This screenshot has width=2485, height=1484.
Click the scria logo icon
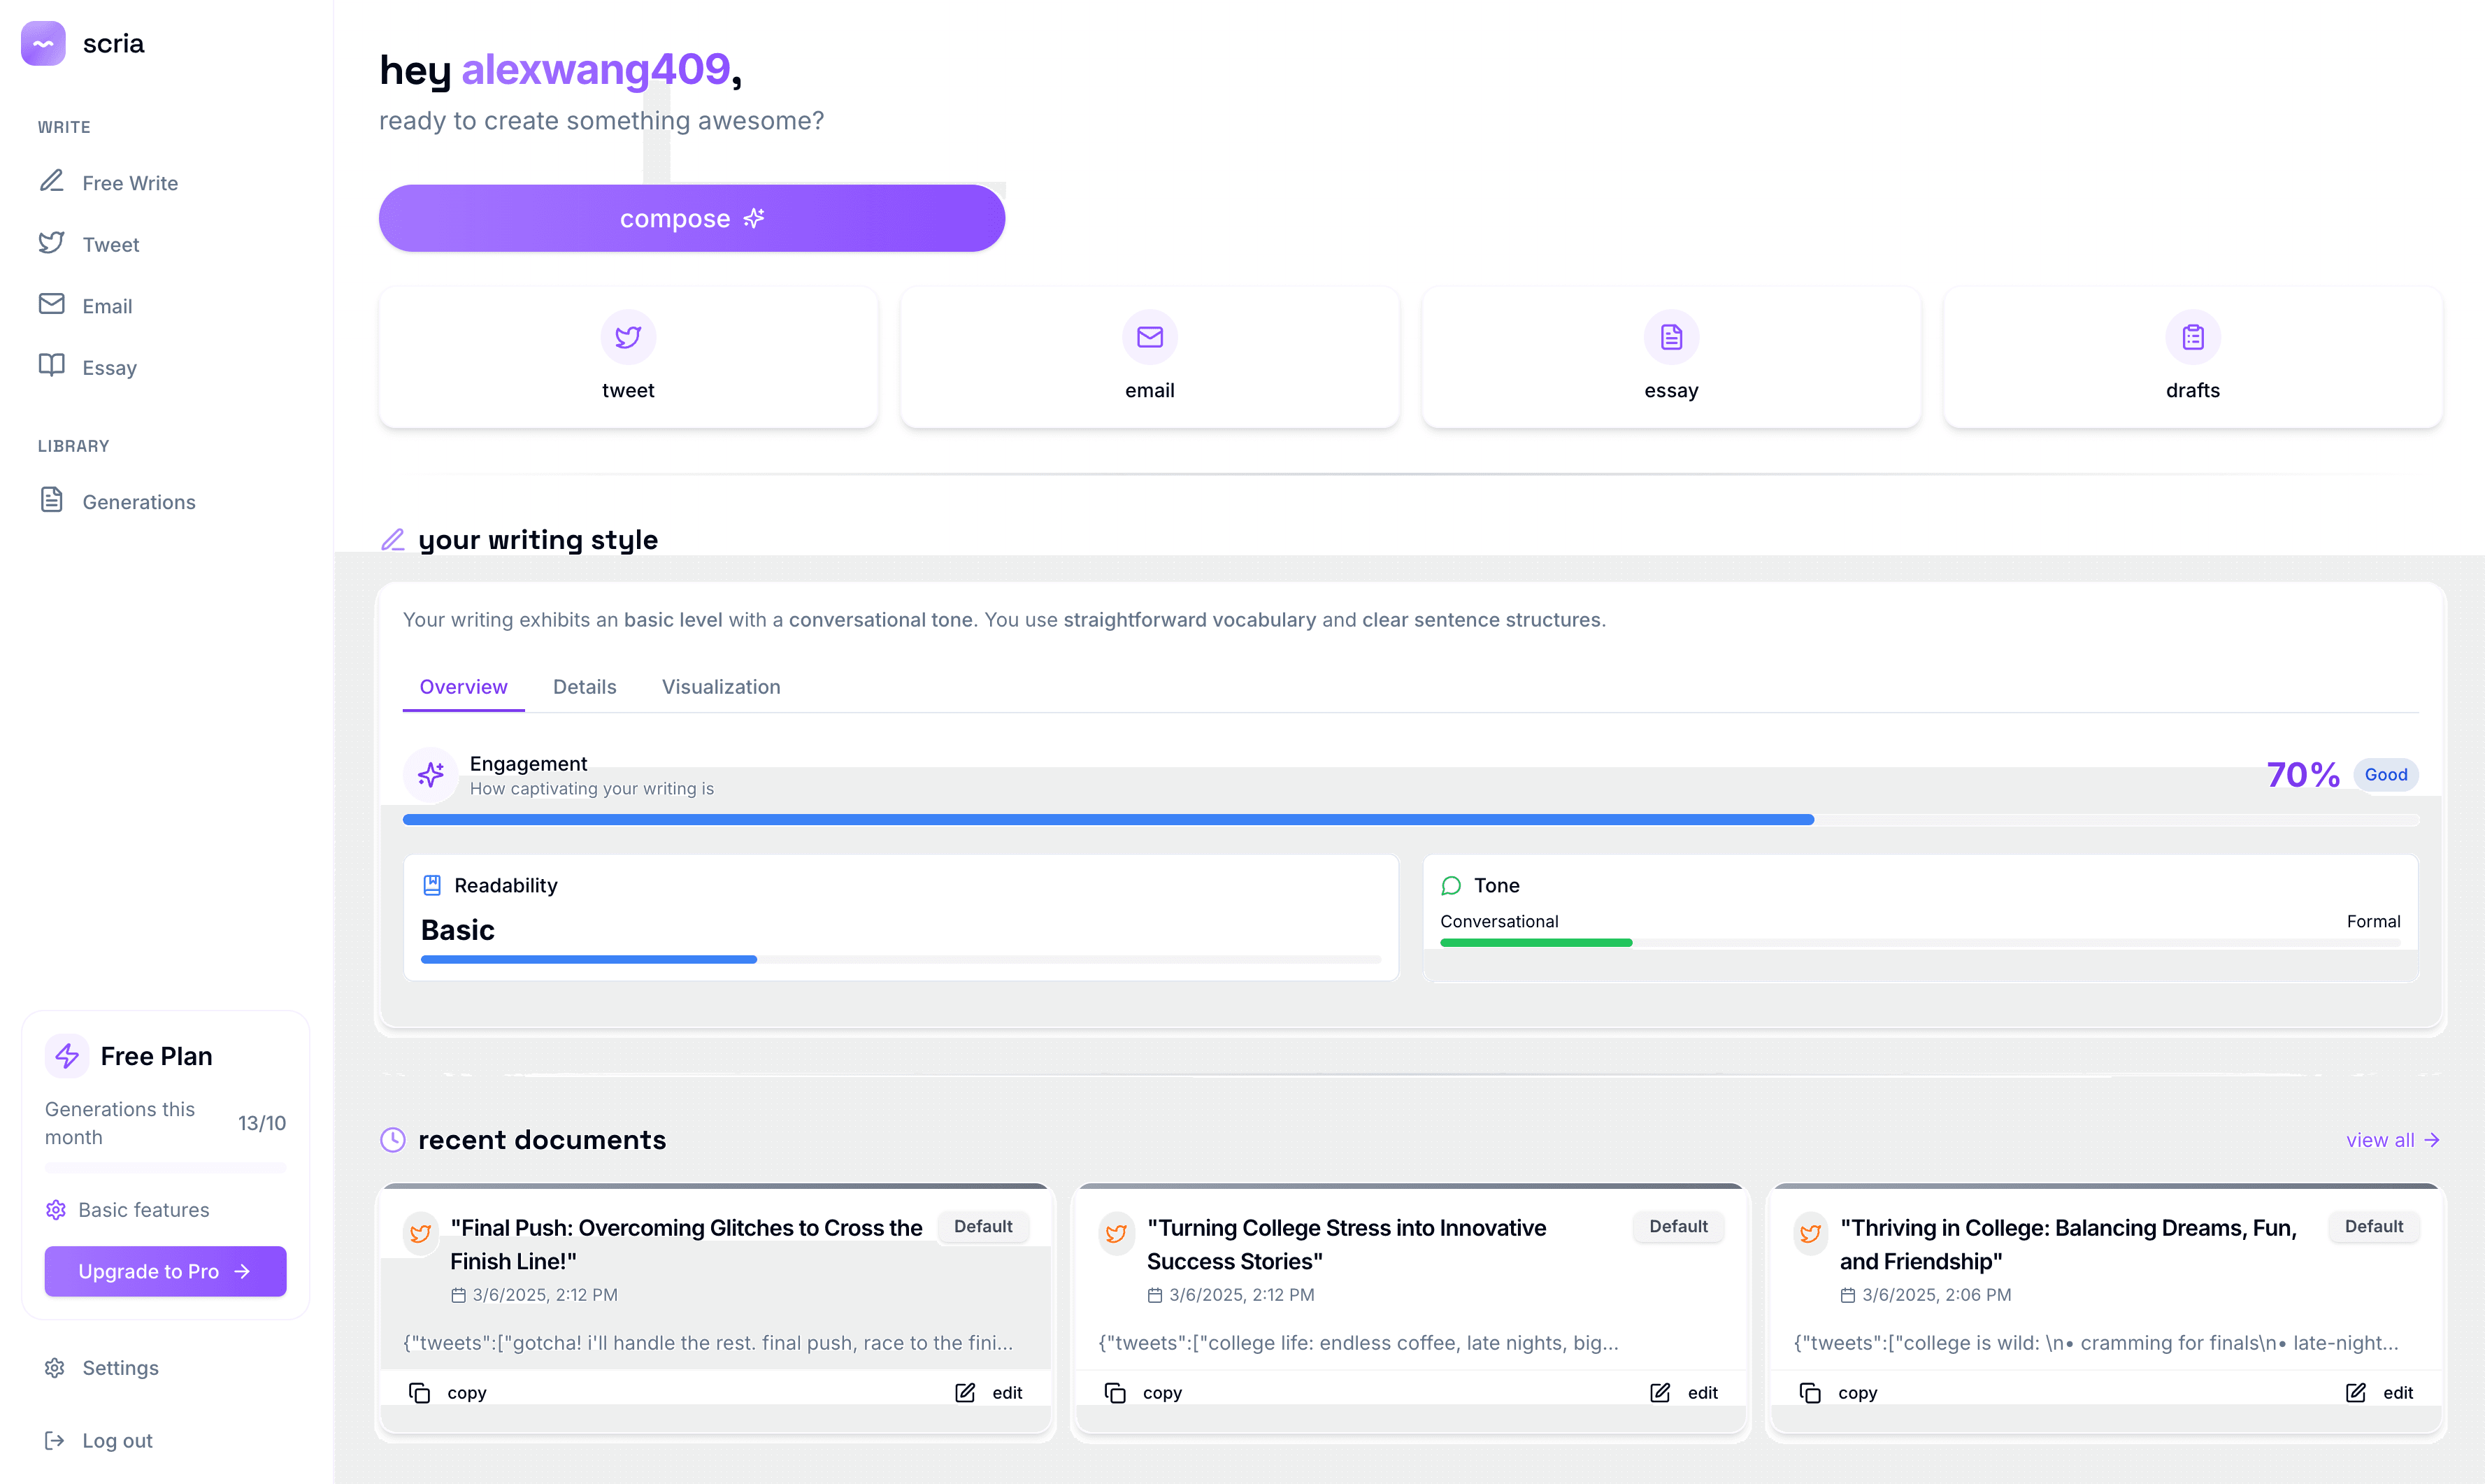pos(42,43)
